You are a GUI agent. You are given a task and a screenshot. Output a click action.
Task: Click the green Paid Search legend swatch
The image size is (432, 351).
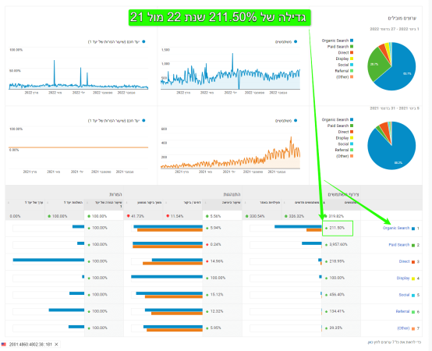coord(352,47)
